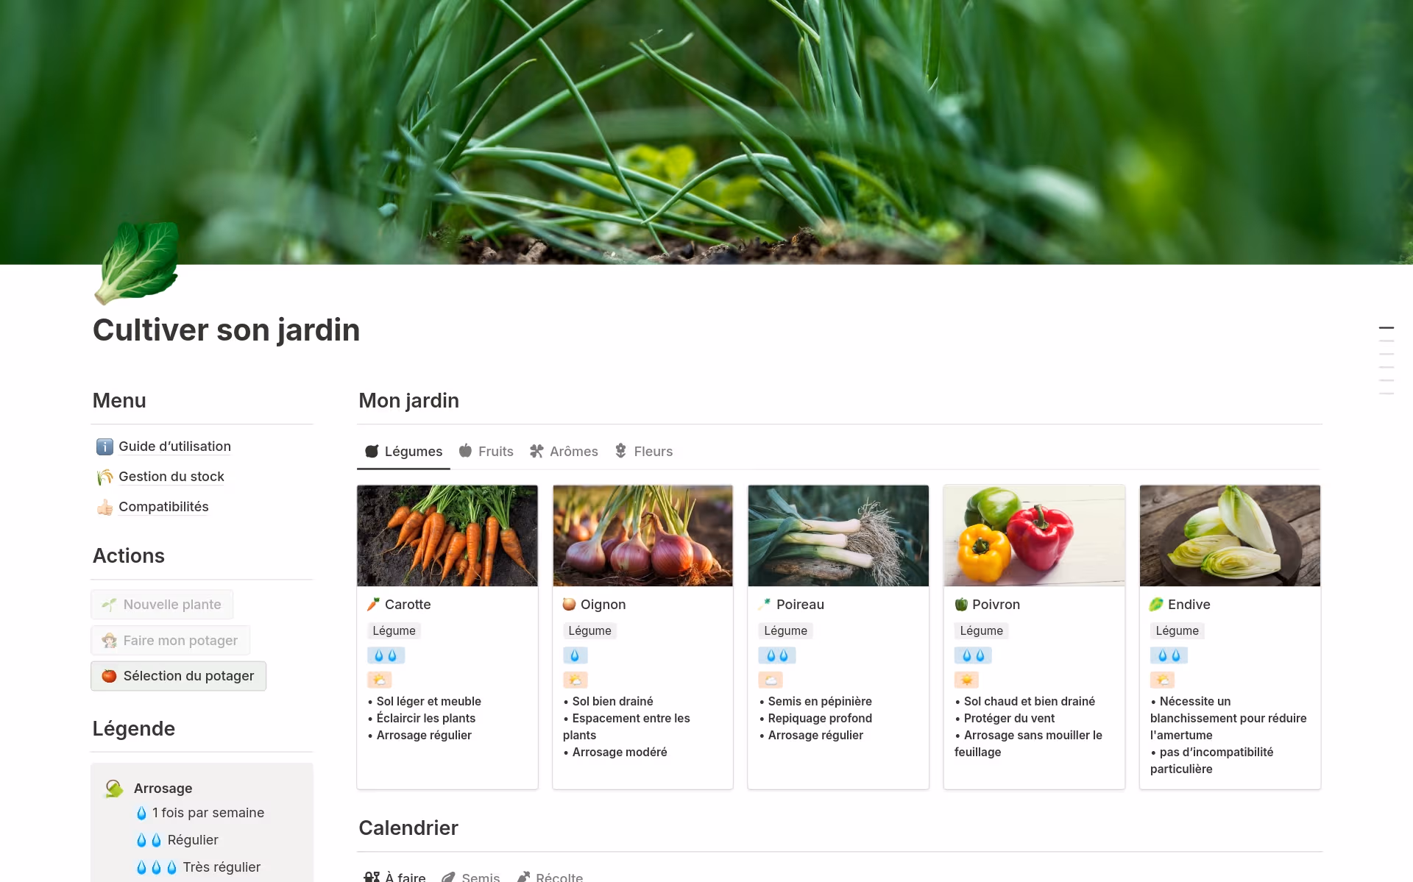Screen dimensions: 1413x882
Task: Open the Récolte calendar tab
Action: pyautogui.click(x=550, y=877)
